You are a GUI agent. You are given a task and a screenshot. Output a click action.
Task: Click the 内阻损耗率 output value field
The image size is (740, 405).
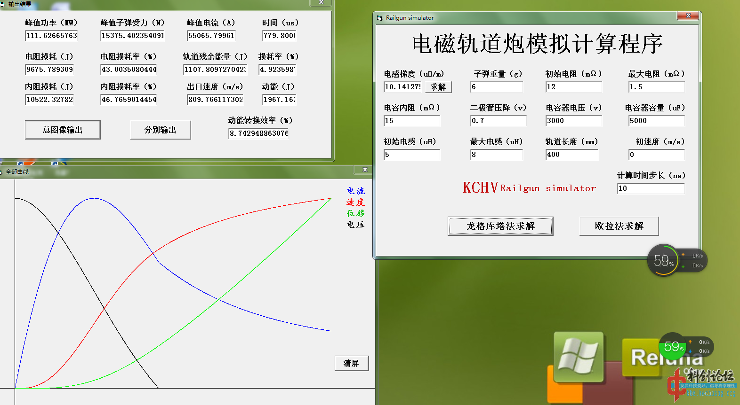[129, 100]
